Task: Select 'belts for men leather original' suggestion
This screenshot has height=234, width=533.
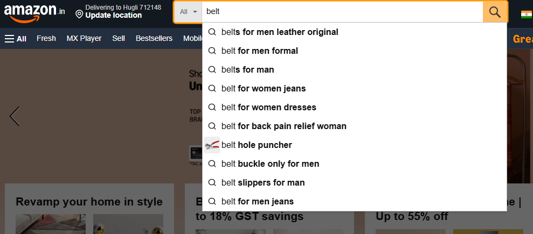Action: point(280,32)
